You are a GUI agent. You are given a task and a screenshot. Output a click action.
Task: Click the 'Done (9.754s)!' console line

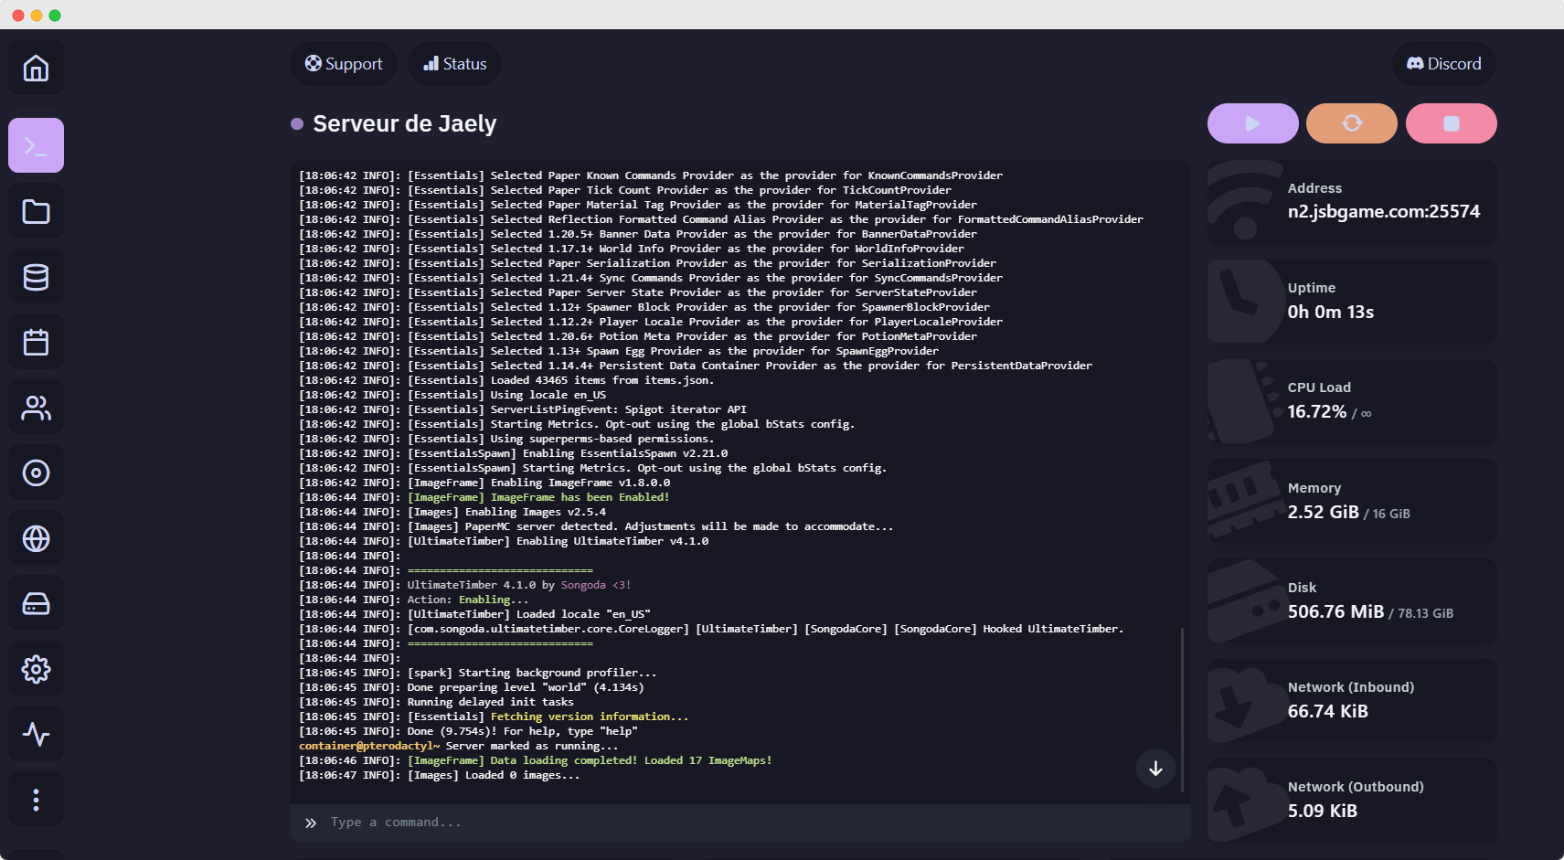(468, 731)
